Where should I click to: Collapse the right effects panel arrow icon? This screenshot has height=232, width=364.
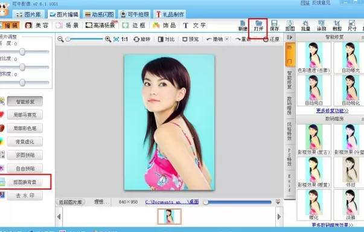(290, 37)
